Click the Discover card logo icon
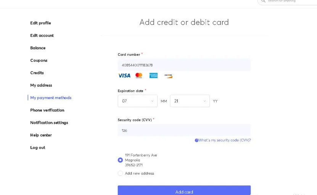317x195 pixels. (x=168, y=76)
